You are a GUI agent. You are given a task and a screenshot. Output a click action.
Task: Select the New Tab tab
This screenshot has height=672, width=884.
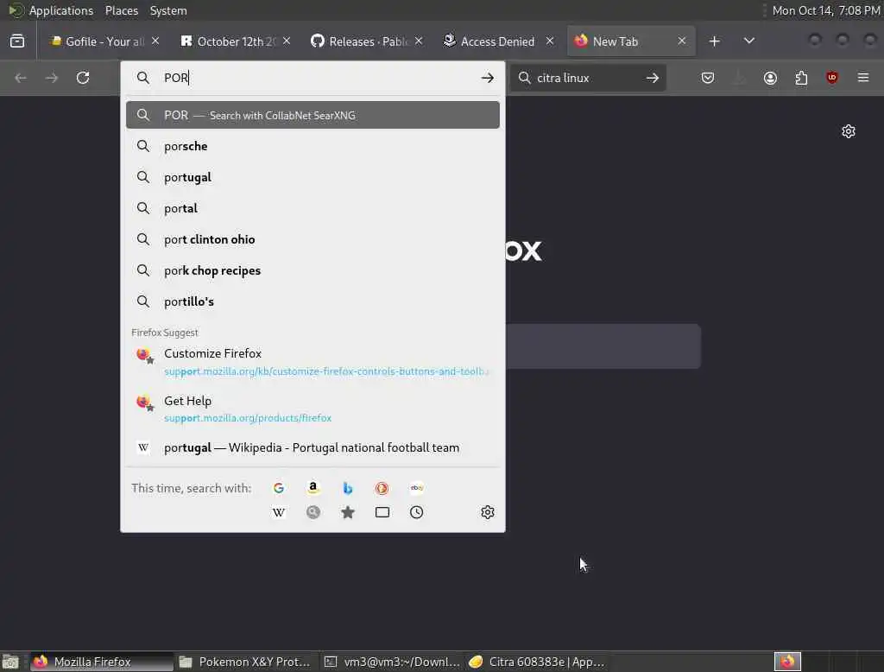[631, 41]
